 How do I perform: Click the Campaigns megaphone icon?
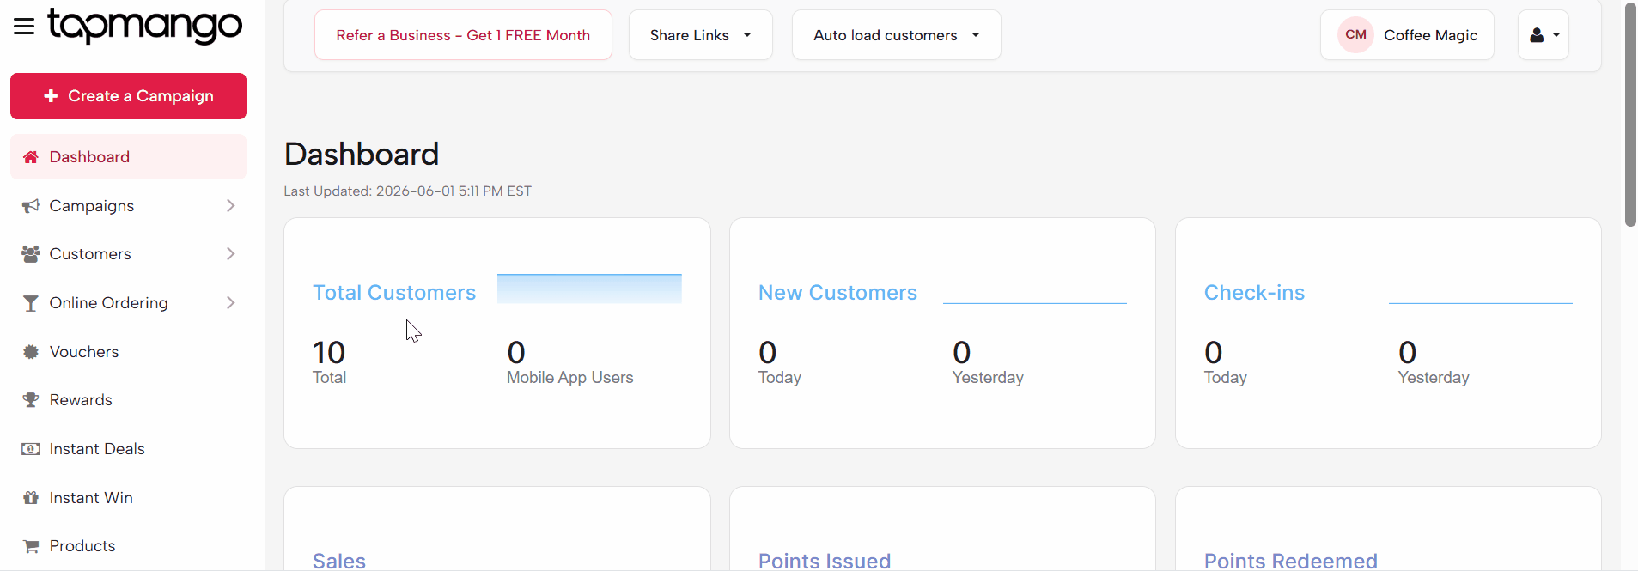point(31,206)
